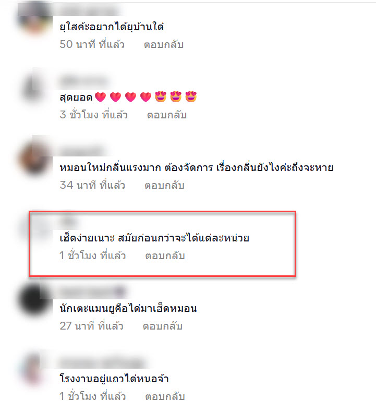Click reply under the 27 minutes ago comment
376x413 pixels.
point(163,326)
